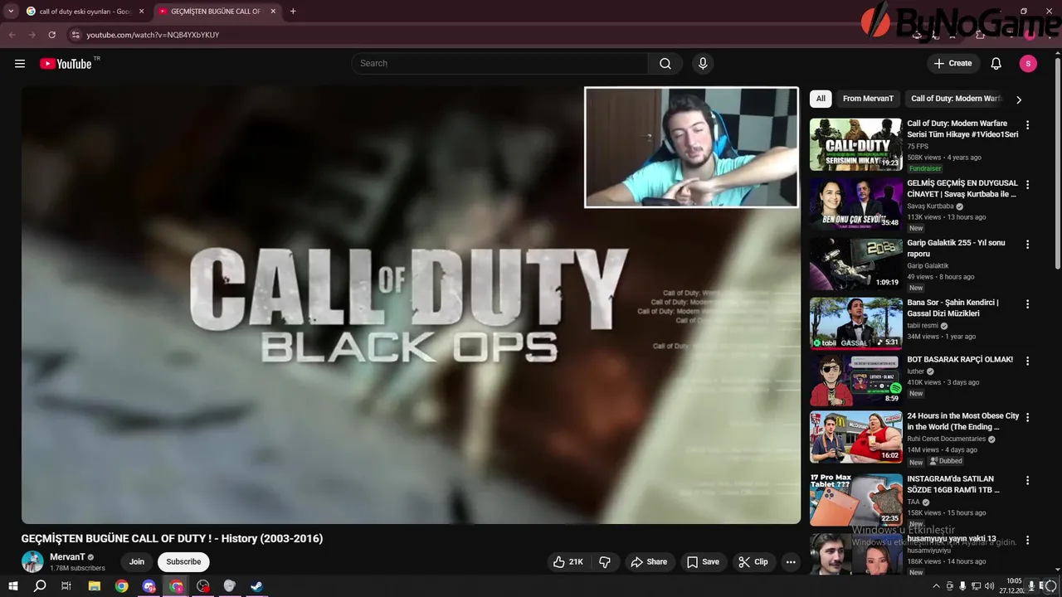Select Call of Duty: Modern Warfare chip

click(956, 99)
